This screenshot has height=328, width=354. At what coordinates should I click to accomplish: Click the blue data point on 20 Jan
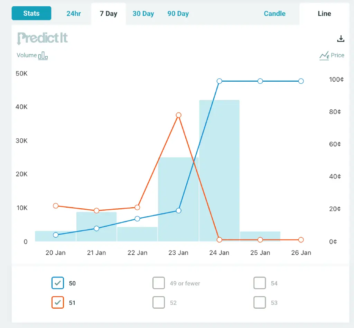pyautogui.click(x=56, y=235)
